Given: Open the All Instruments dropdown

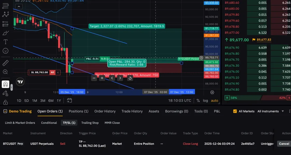Looking at the screenshot, I should pos(271,111).
